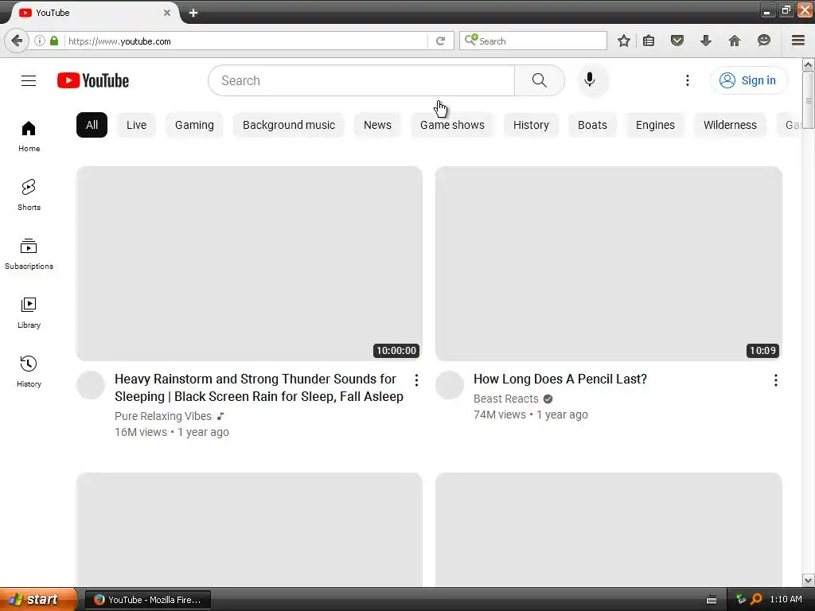Screen dimensions: 815x611
Task: Open Subscriptions from the sidebar
Action: (x=29, y=254)
